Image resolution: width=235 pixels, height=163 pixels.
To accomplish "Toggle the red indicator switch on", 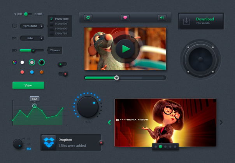I will 63,74.
